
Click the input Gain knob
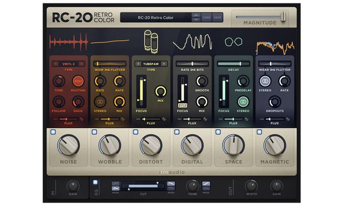coord(73,187)
